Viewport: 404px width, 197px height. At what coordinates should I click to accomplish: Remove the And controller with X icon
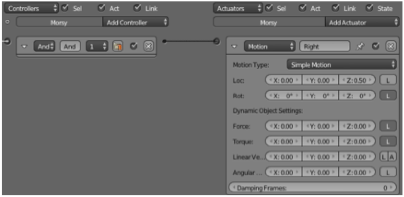click(149, 46)
